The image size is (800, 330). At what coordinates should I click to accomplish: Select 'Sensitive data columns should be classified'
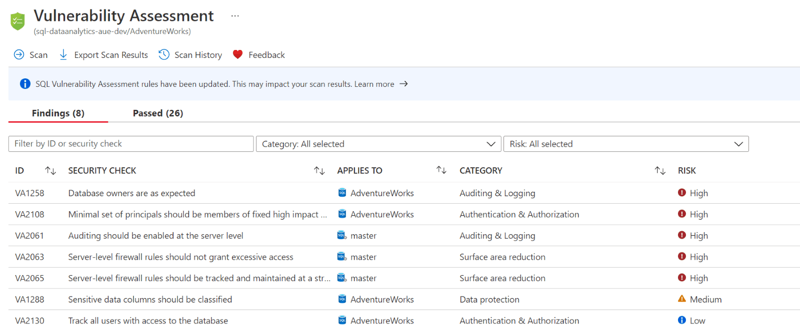click(x=150, y=300)
